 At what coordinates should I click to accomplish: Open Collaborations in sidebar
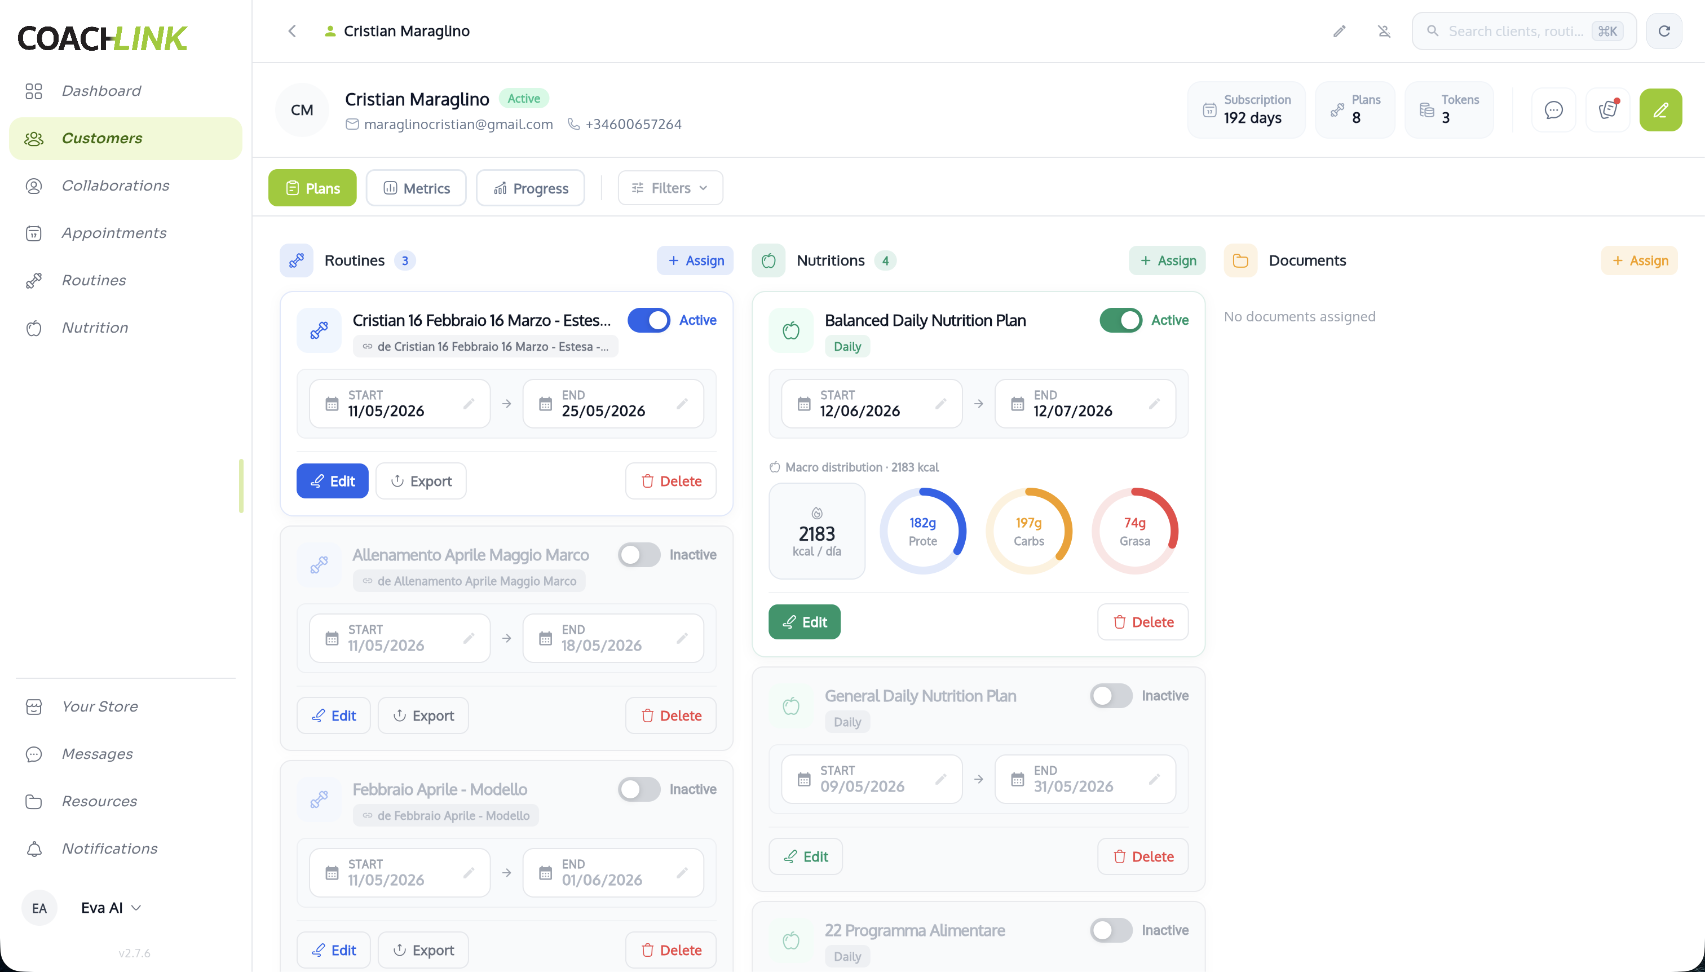click(126, 185)
